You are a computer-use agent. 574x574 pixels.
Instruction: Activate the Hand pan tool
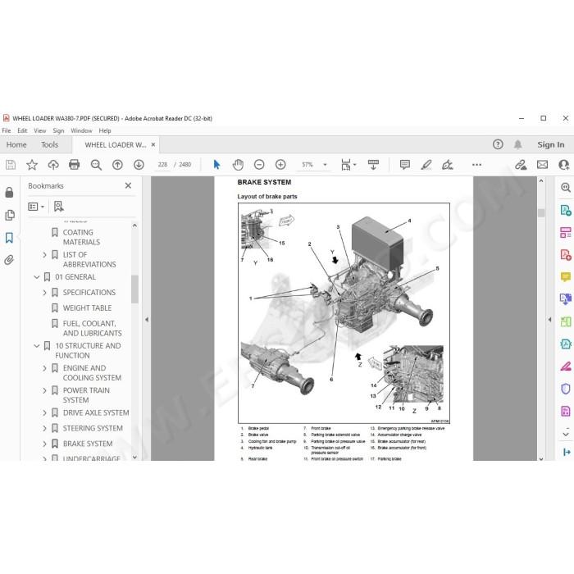pyautogui.click(x=238, y=165)
